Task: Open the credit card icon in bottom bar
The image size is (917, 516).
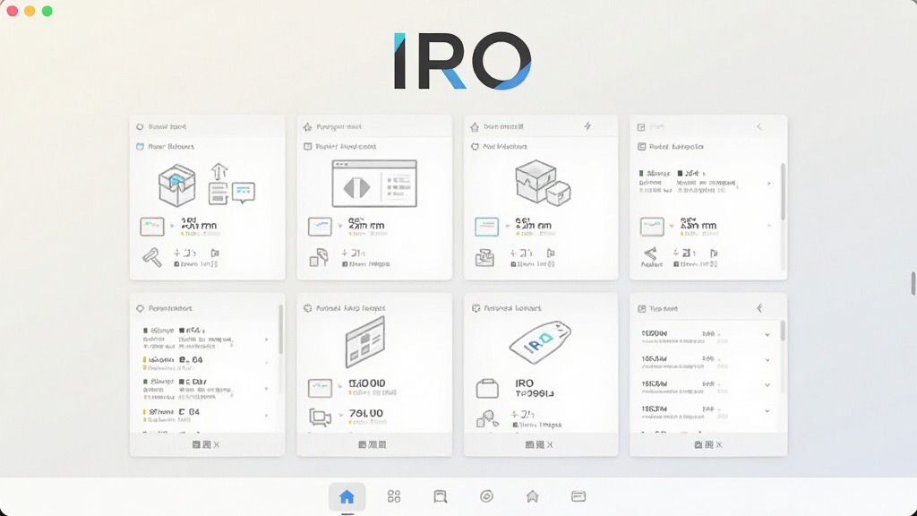Action: click(578, 496)
